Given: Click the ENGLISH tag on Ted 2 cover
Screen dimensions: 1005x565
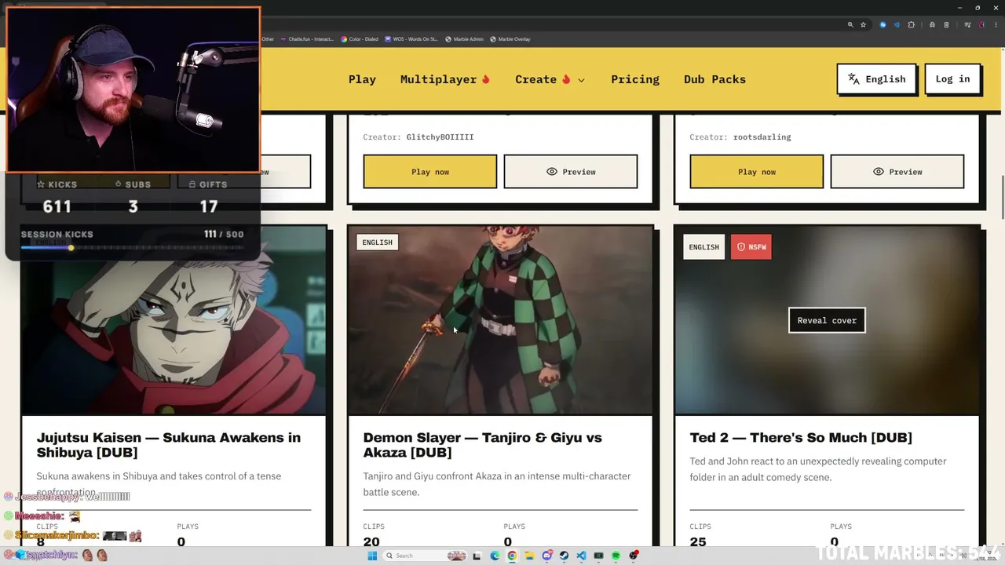Looking at the screenshot, I should [703, 247].
